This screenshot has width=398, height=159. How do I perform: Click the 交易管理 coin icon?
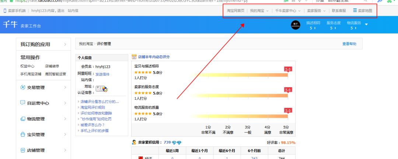click(23, 88)
